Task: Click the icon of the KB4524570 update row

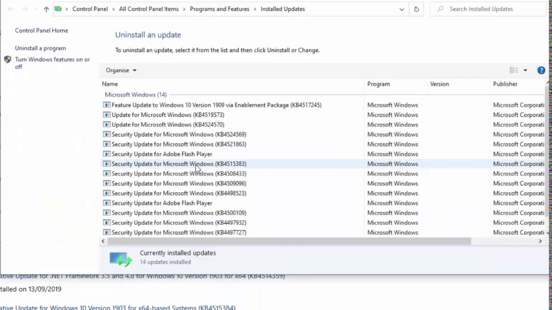Action: 107,124
